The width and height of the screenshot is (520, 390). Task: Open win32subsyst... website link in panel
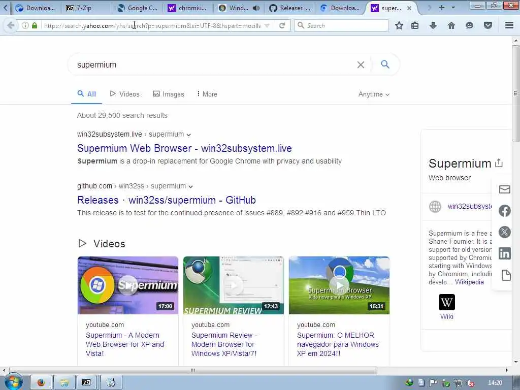click(470, 206)
